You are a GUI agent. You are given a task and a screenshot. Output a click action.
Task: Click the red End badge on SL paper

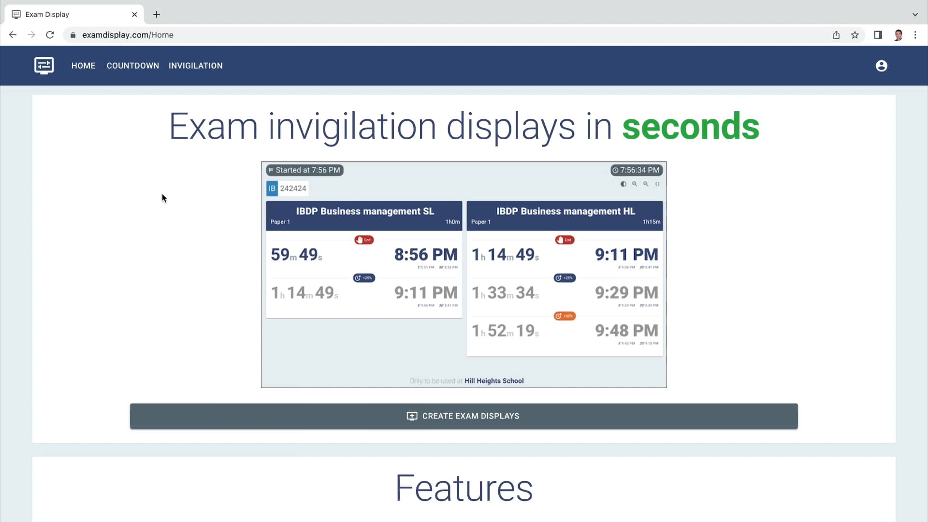[364, 240]
